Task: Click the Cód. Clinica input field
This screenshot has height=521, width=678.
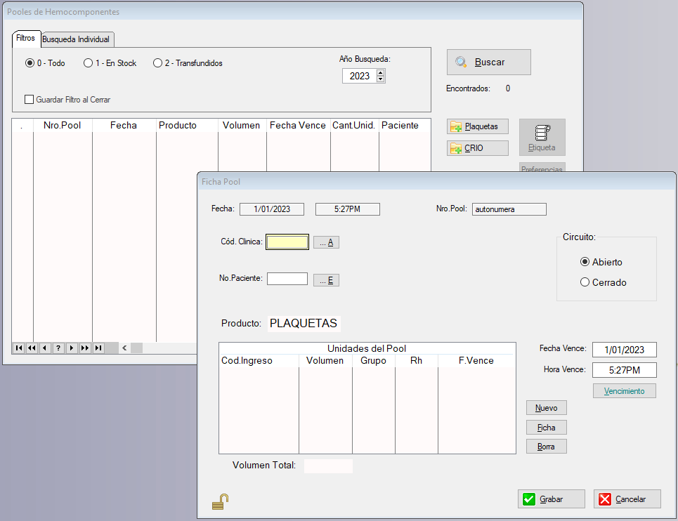Action: coord(287,242)
